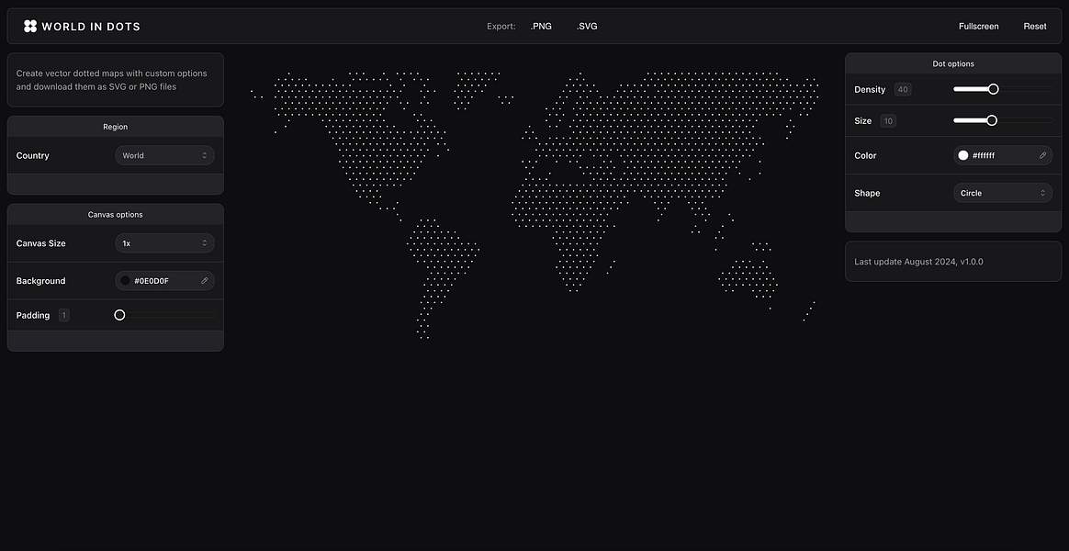
Task: Export the map as .PNG
Action: pyautogui.click(x=540, y=26)
